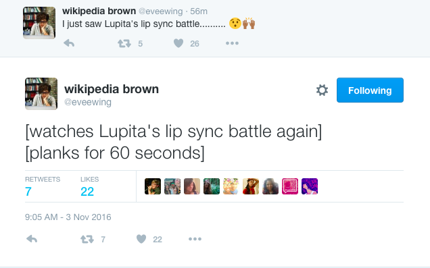430x268 pixels.
Task: Open the 9:05 AM - 3 Nov 2016 timestamp
Action: click(x=68, y=217)
